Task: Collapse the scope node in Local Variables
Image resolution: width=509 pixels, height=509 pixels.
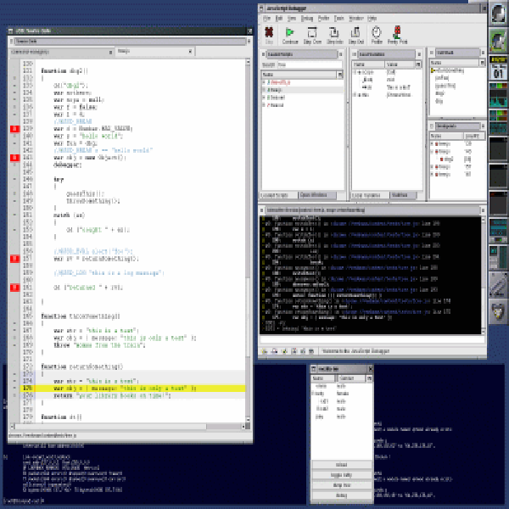Action: pos(355,72)
